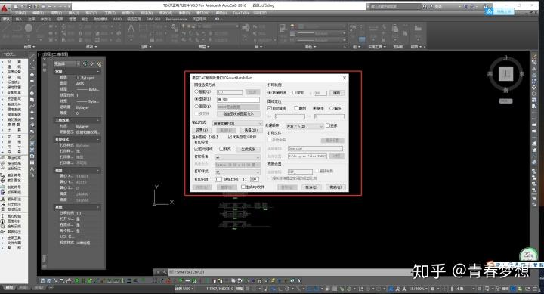Open the Performance ribbon tab
The height and width of the screenshot is (294, 544).
[x=176, y=19]
